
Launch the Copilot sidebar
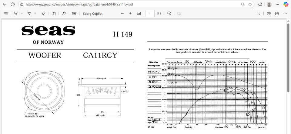click(x=286, y=5)
